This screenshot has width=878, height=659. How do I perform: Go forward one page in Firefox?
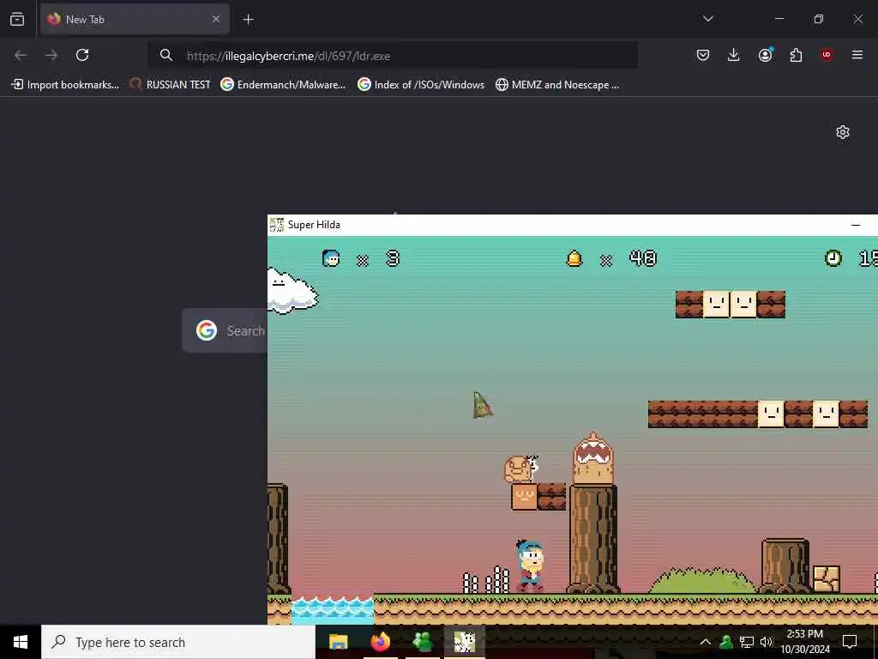pyautogui.click(x=51, y=55)
